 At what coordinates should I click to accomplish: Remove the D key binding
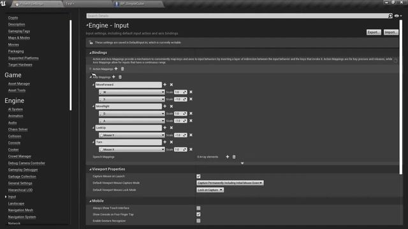191,113
